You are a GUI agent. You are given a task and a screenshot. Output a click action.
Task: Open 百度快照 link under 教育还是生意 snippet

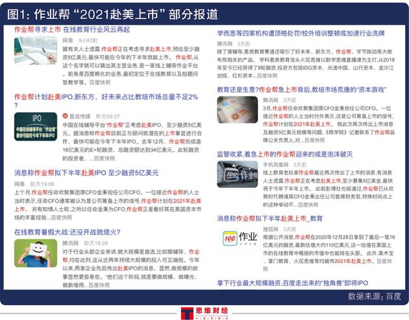(x=315, y=140)
